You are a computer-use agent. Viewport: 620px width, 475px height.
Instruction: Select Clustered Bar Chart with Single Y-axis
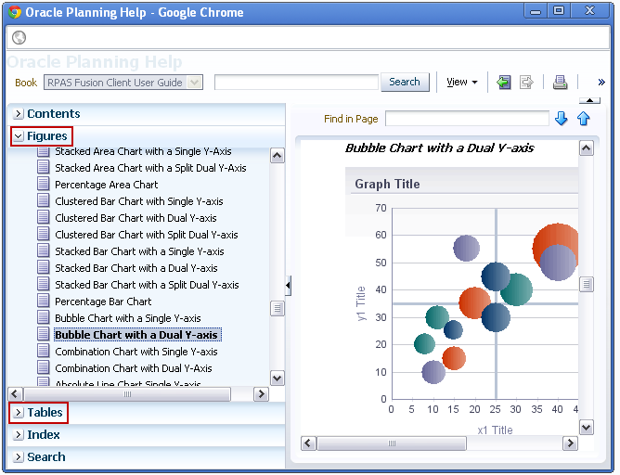click(139, 201)
